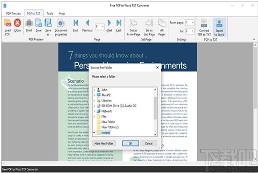Expand the John tree node
Screen dimensions: 258x173
(94, 90)
